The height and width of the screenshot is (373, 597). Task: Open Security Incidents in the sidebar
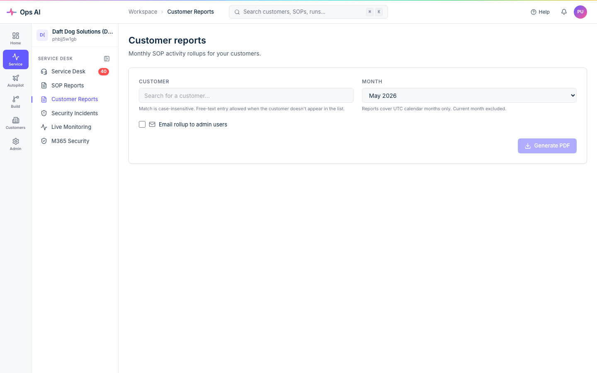point(75,113)
